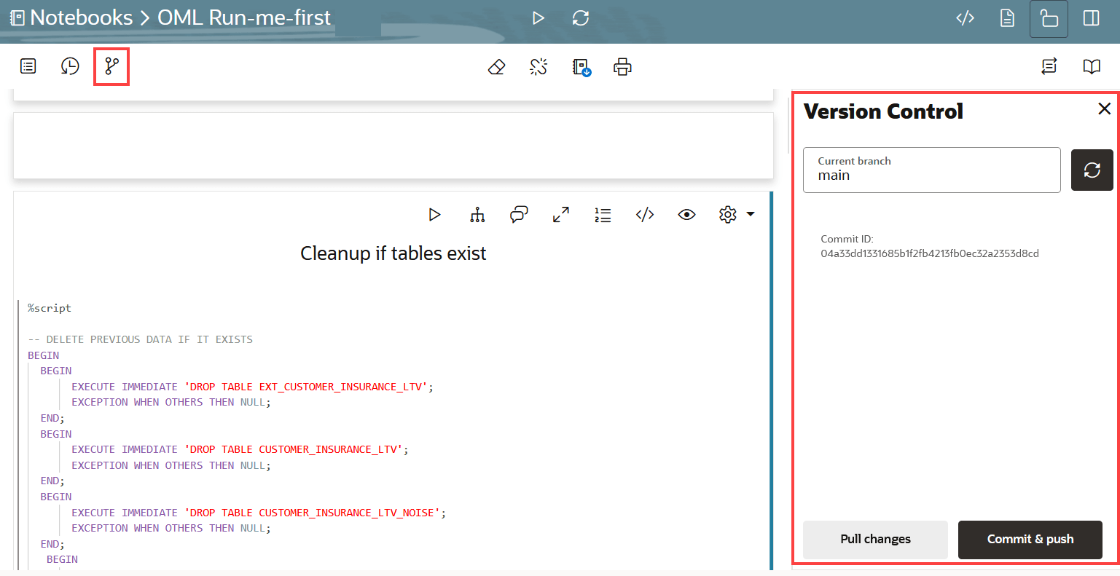Toggle line numbers in the paragraph
The image size is (1120, 576).
(x=603, y=215)
